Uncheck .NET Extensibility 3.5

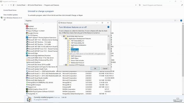click(68, 41)
